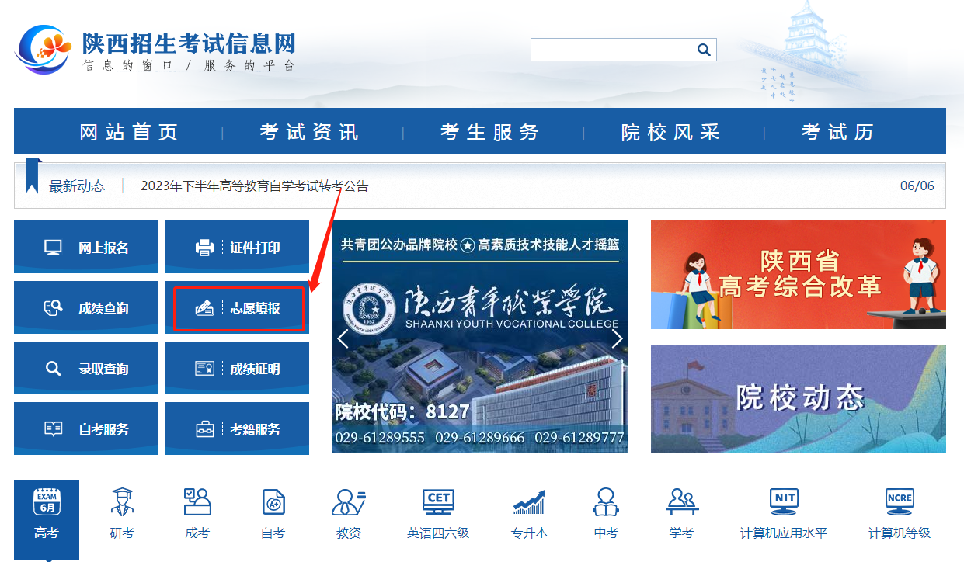Viewport: 964px width, 562px height.
Task: Click the 自考服务 book icon
Action: (x=53, y=429)
